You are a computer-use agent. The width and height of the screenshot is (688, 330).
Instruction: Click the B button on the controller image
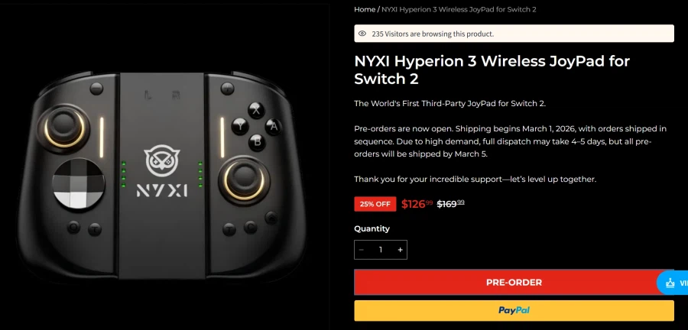(257, 142)
